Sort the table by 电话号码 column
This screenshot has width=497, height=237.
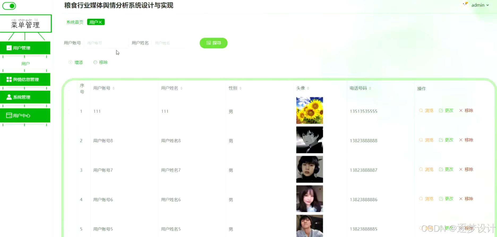(x=370, y=88)
